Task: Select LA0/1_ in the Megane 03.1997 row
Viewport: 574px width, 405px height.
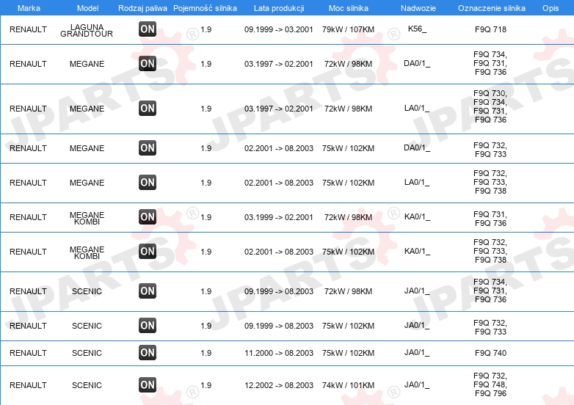Action: [x=417, y=108]
